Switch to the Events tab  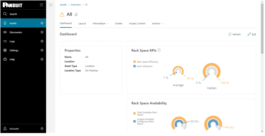pos(119,24)
